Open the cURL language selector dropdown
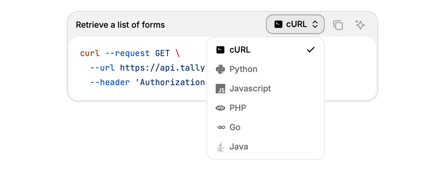Image resolution: width=445 pixels, height=171 pixels. coord(295,24)
